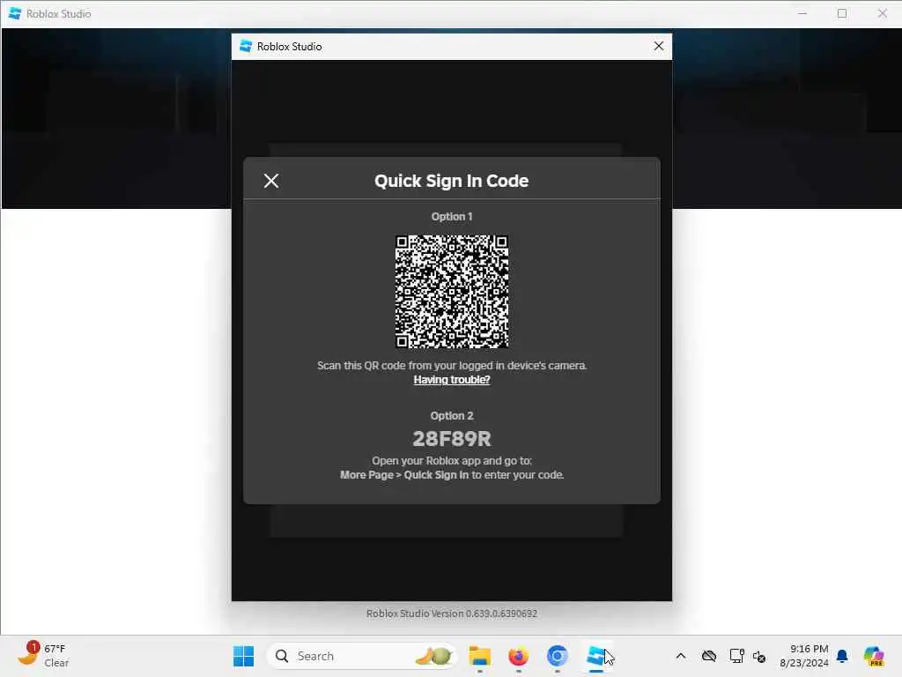902x677 pixels.
Task: Click the Option 2 label
Action: (x=452, y=416)
